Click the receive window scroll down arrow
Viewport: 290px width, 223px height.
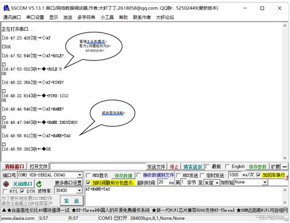pos(284,158)
